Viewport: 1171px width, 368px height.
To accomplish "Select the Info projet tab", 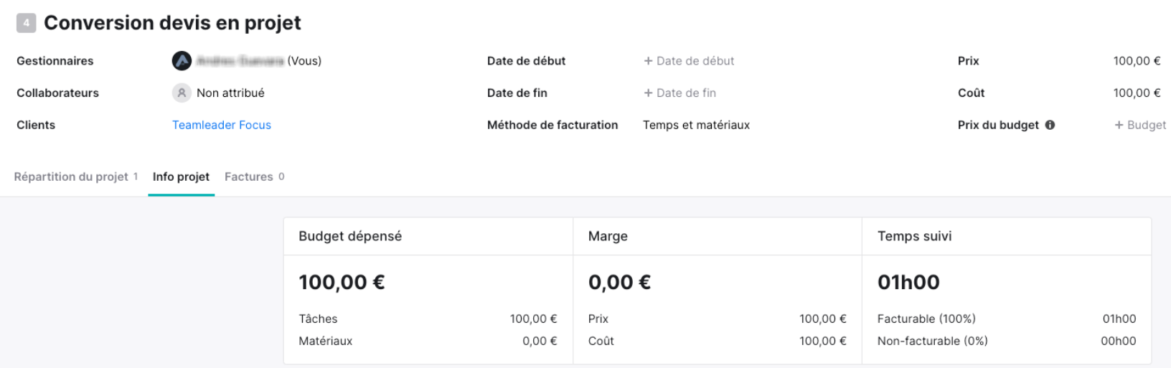I will coord(182,176).
